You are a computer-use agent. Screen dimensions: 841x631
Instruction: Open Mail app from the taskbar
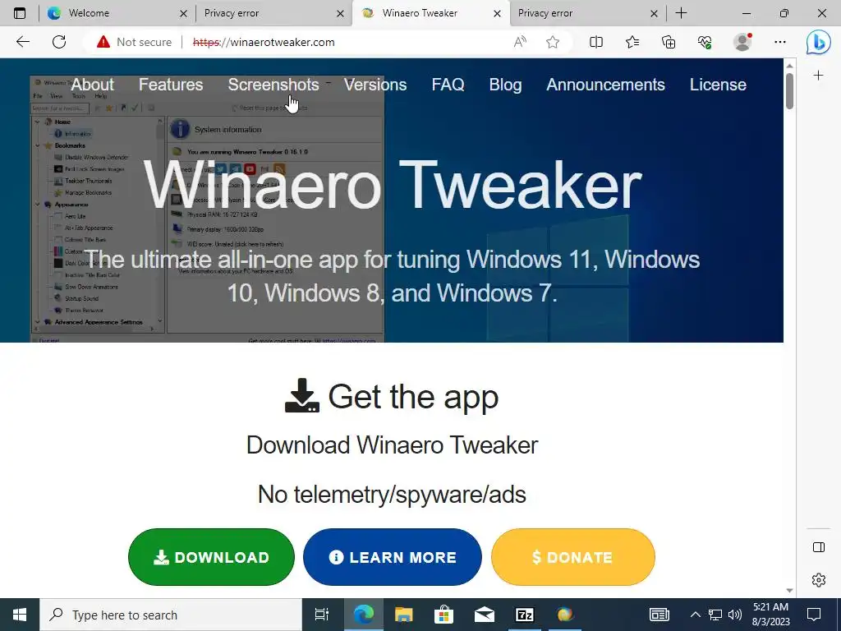point(484,615)
